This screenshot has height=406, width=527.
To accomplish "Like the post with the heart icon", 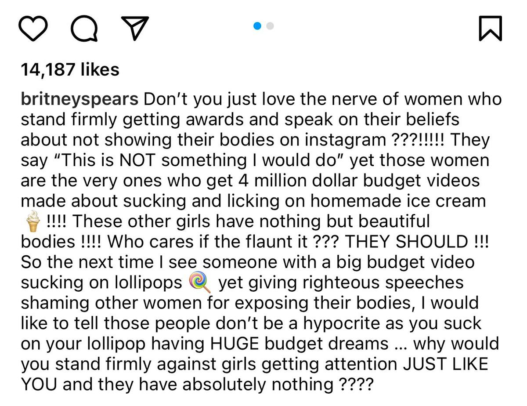I will (x=33, y=29).
